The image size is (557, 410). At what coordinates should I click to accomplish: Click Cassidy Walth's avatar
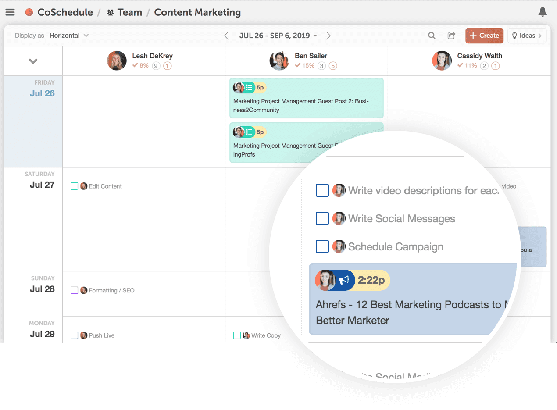pos(442,61)
